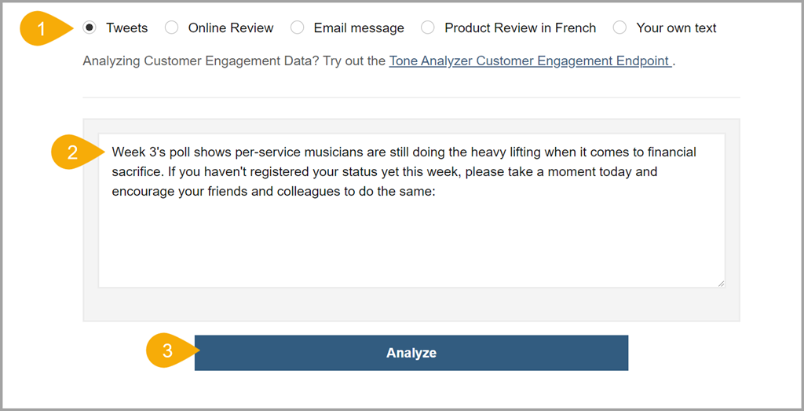Click the text area resize handle corner
This screenshot has width=804, height=411.
click(721, 283)
